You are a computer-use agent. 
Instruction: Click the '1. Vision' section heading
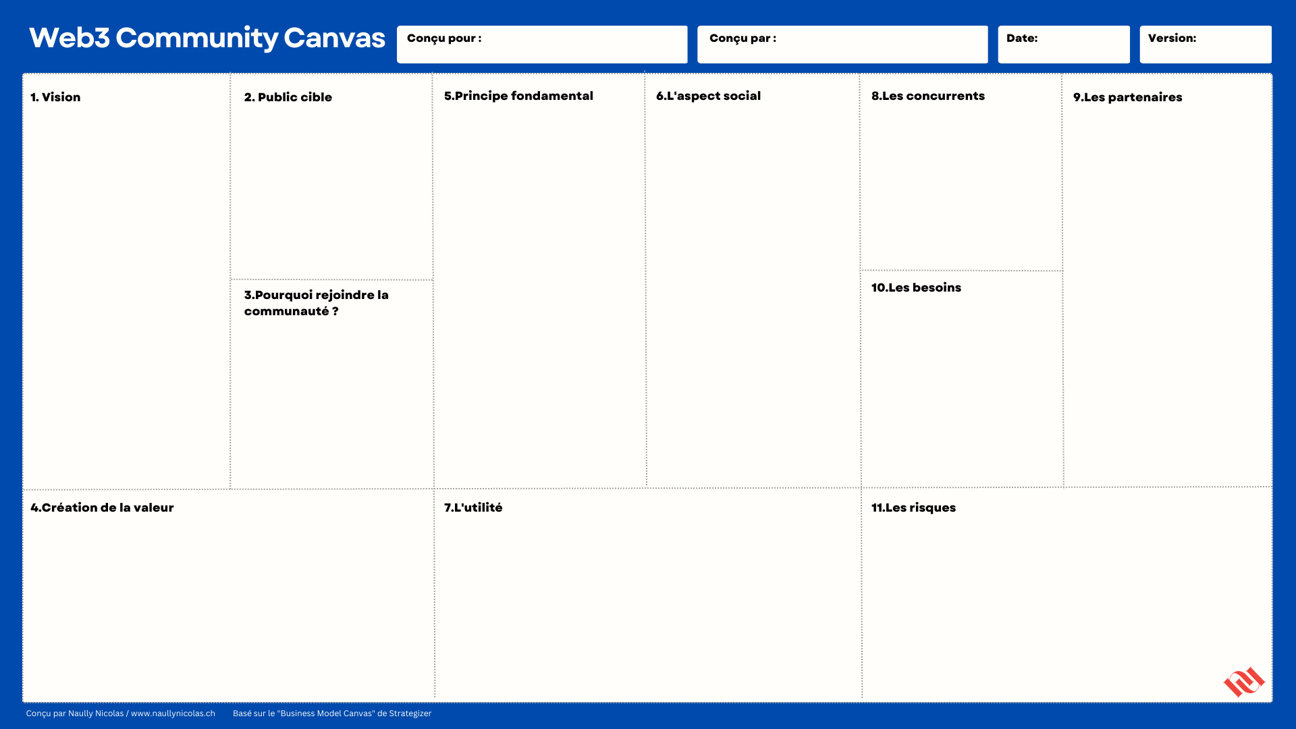(55, 97)
